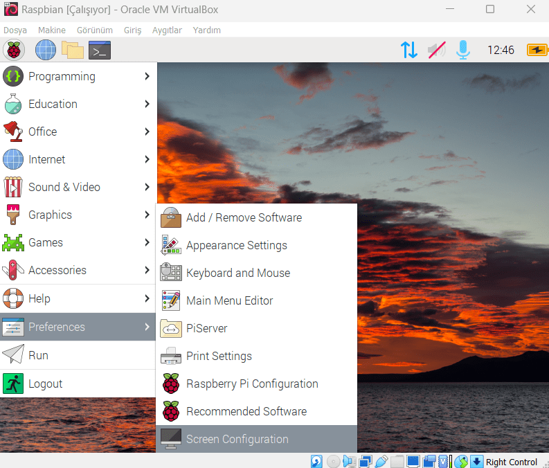Click the battery status icon
549x468 pixels.
537,50
